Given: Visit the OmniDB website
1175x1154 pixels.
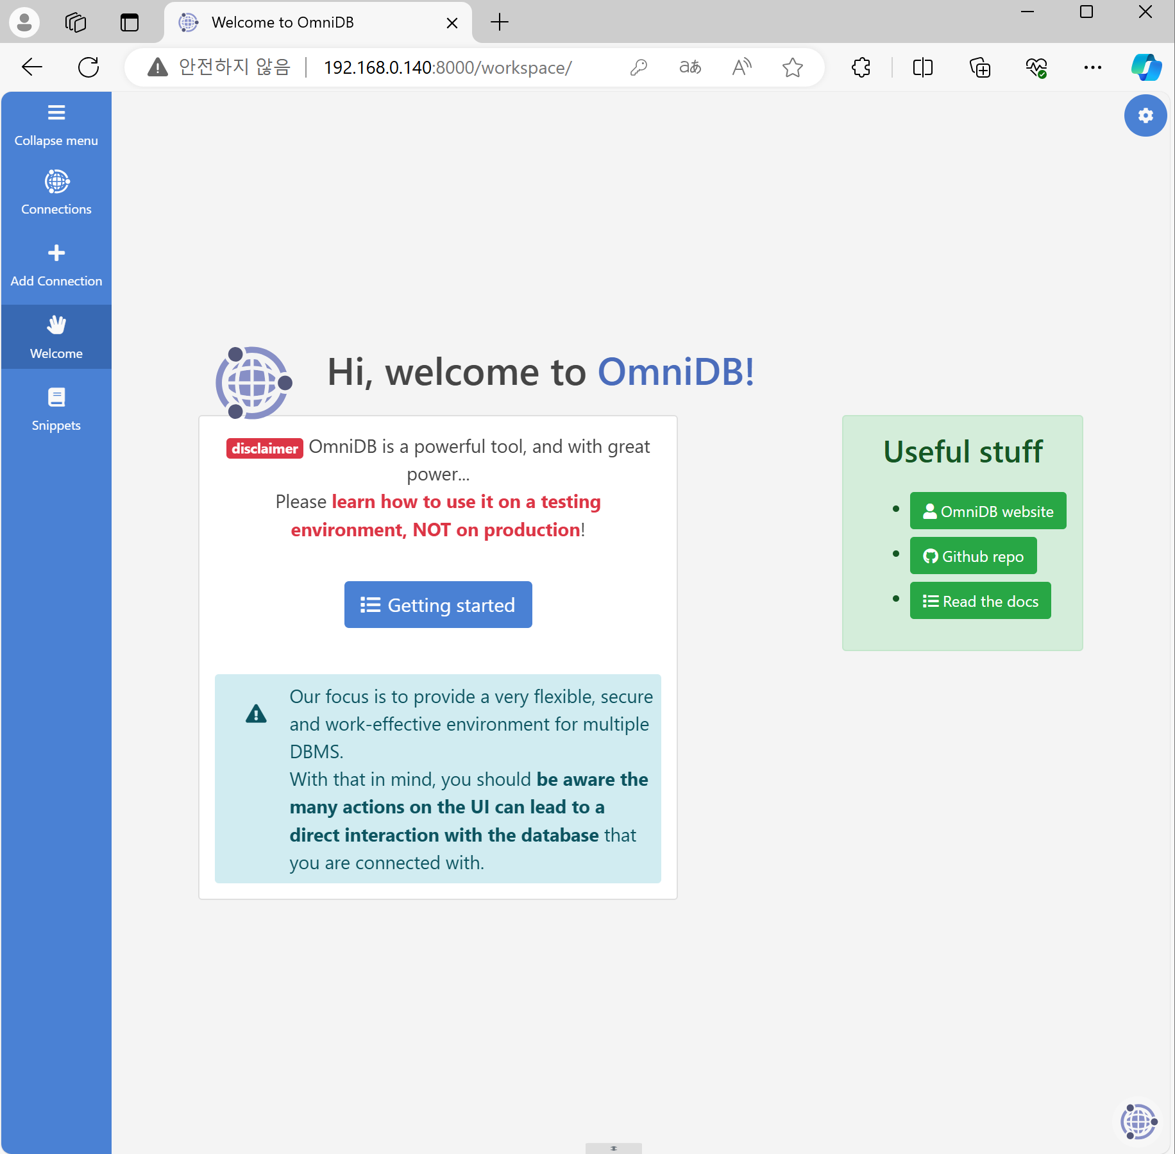Looking at the screenshot, I should pos(988,511).
